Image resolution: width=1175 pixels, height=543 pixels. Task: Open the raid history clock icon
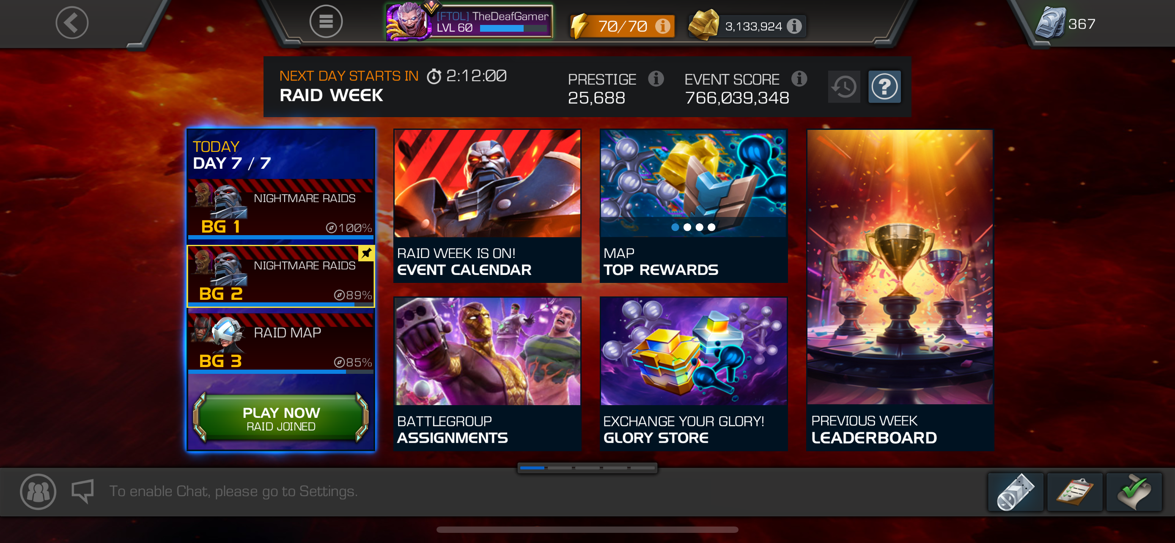coord(844,87)
